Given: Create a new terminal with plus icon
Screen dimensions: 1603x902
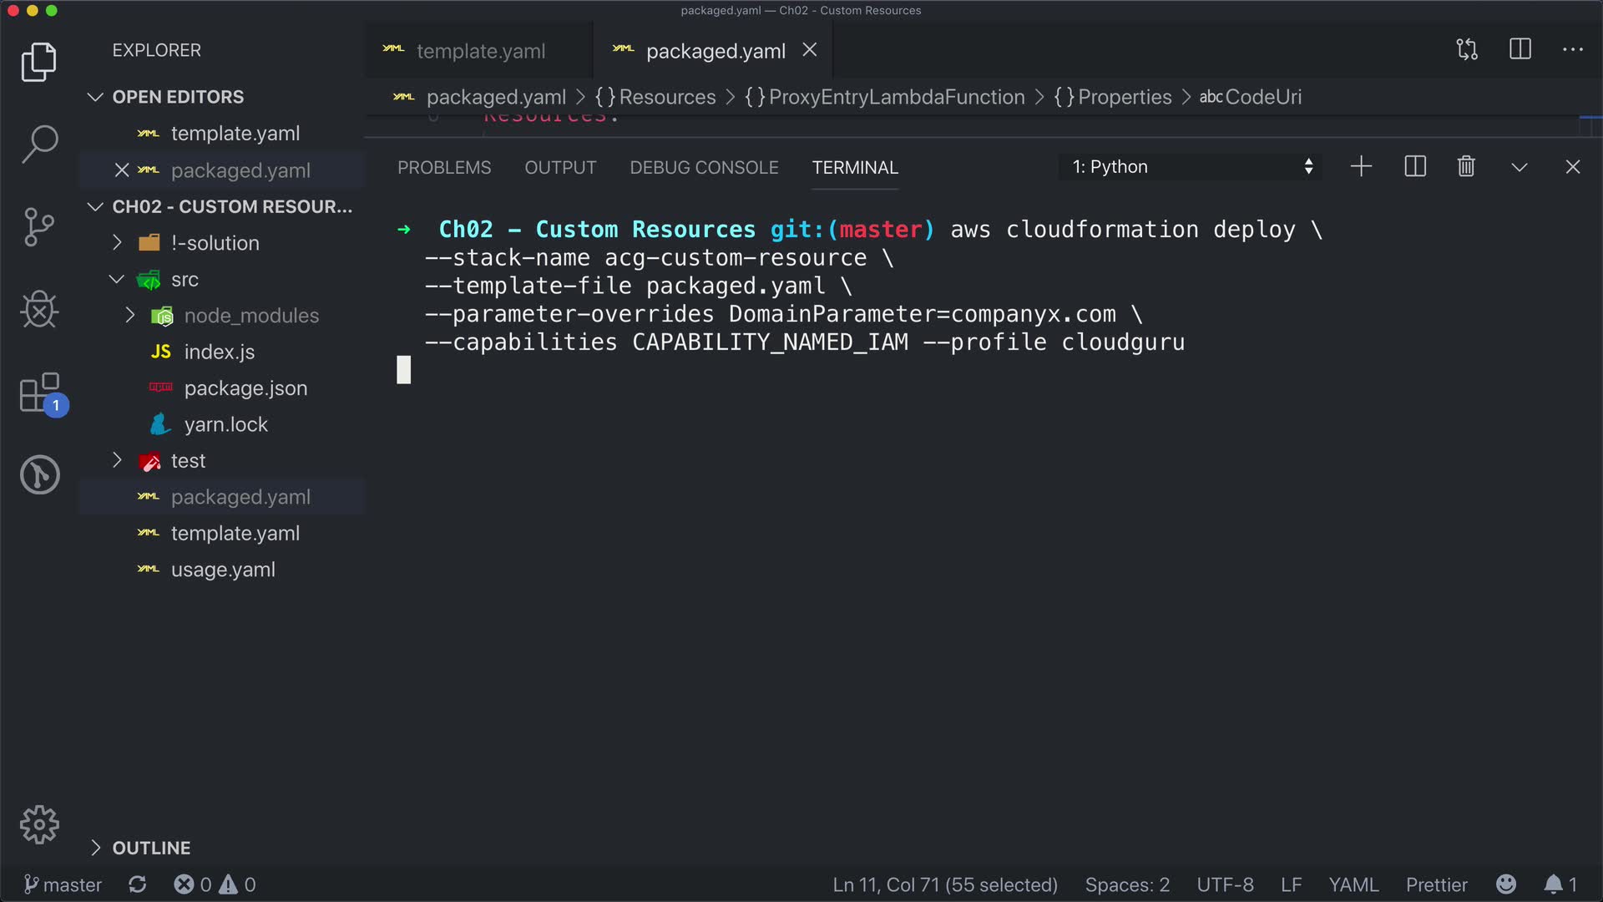Looking at the screenshot, I should pos(1361,167).
